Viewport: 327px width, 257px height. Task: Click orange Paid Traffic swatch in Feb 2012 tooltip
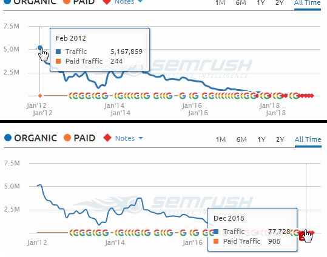pyautogui.click(x=58, y=61)
